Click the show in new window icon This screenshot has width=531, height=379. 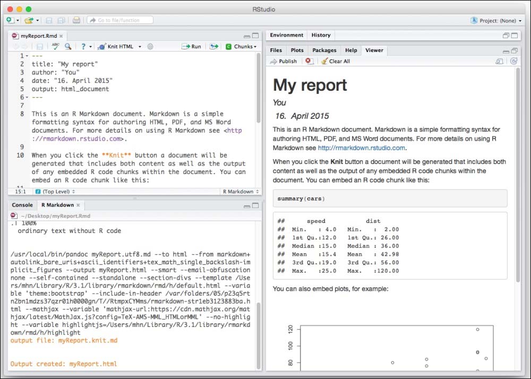pos(499,61)
